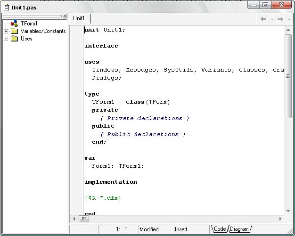The width and height of the screenshot is (295, 236).
Task: Click 'Windows,' in the uses clause
Action: click(x=107, y=70)
